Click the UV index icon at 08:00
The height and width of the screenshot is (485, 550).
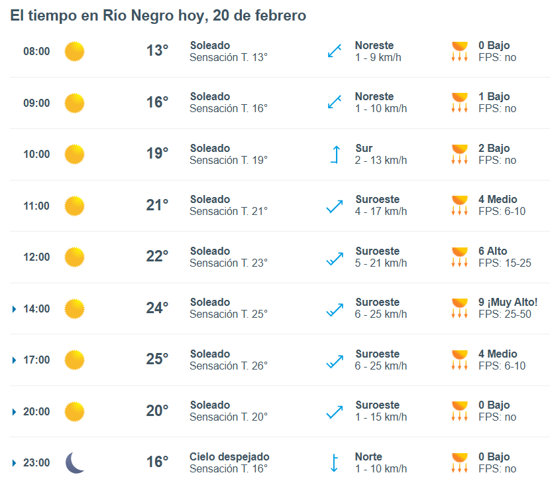(x=459, y=51)
